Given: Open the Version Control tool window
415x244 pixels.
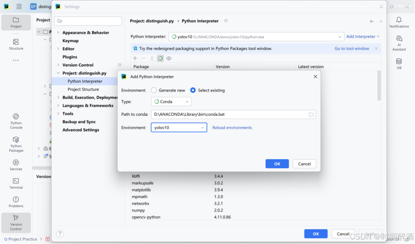Looking at the screenshot, I should [x=16, y=223].
